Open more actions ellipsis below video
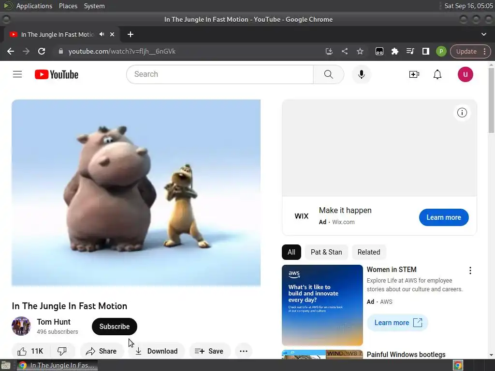 tap(244, 351)
